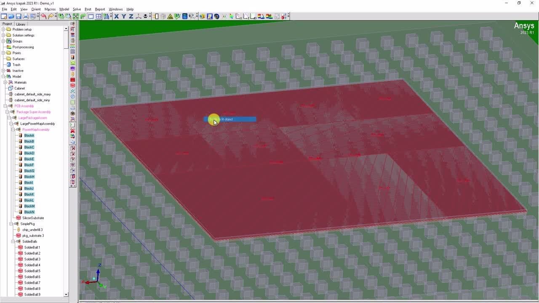This screenshot has height=303, width=539.
Task: Expand the Inactive tree node
Action: (3, 71)
